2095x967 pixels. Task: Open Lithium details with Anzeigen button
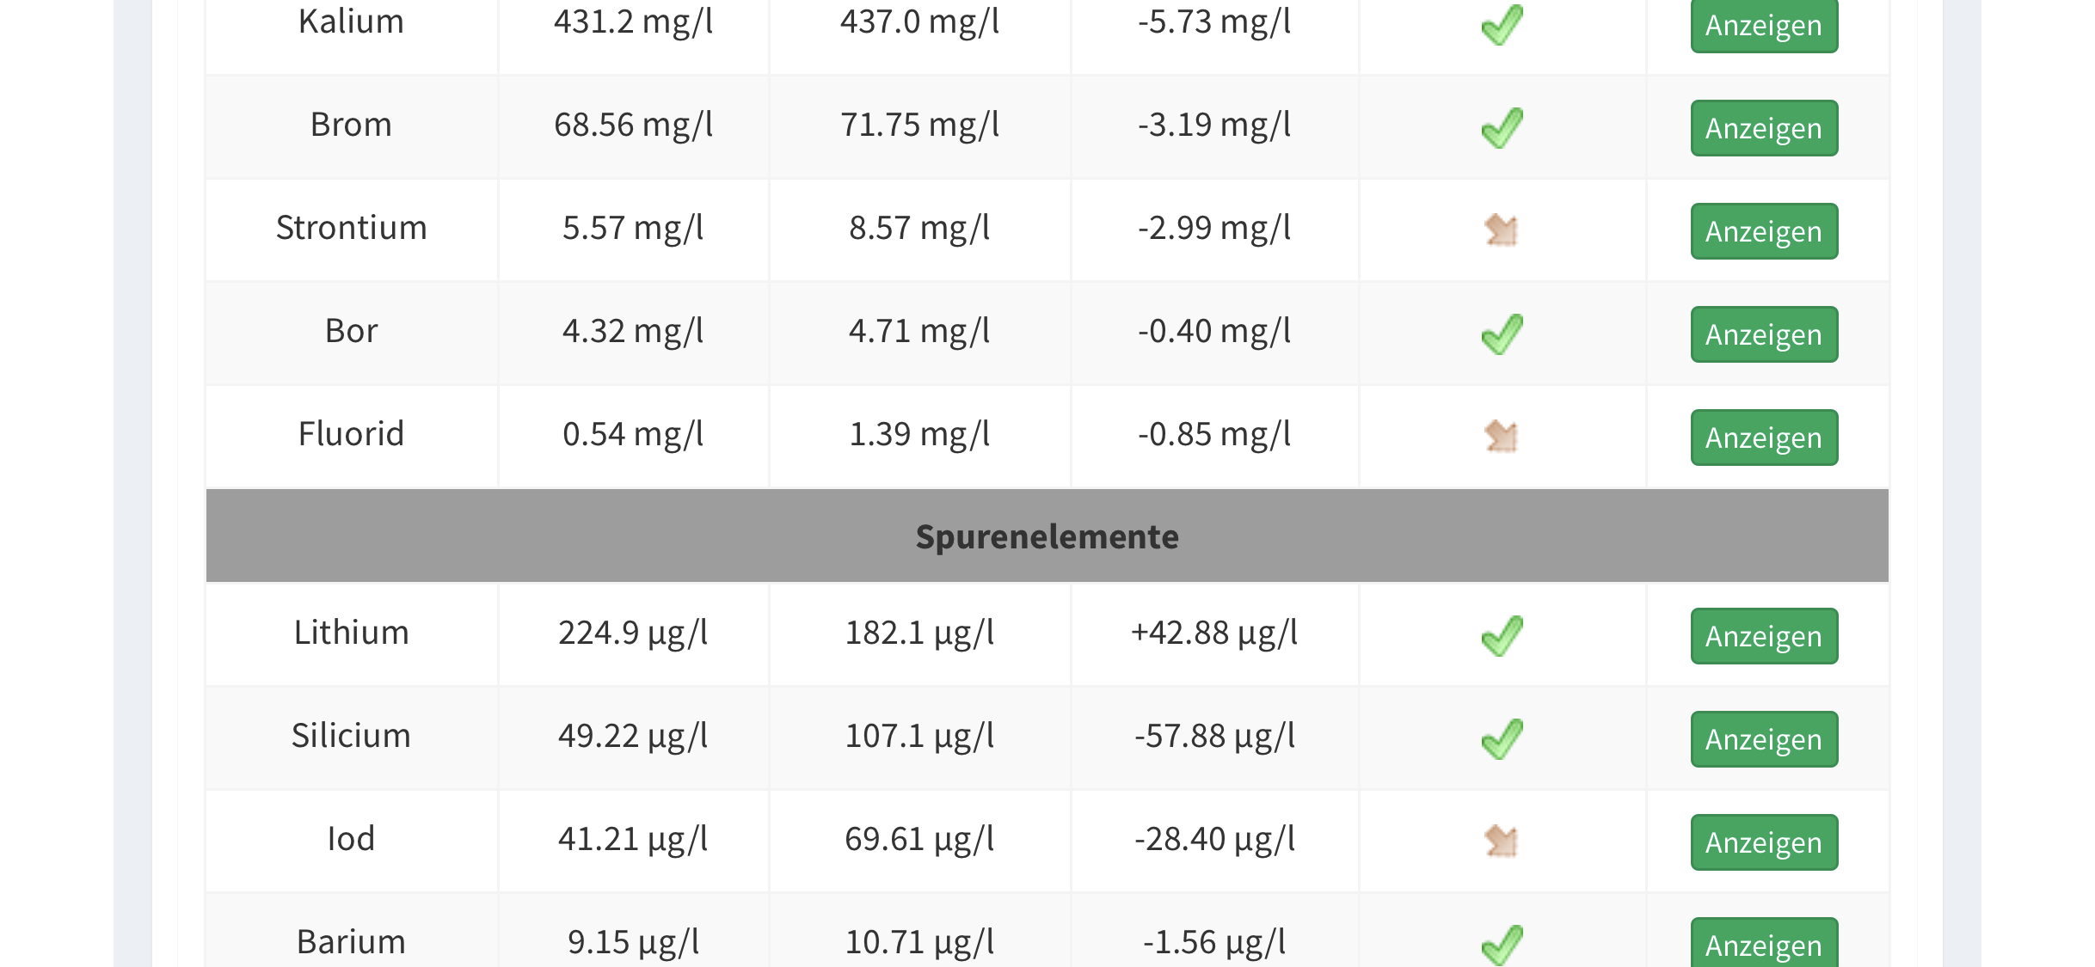tap(1764, 636)
